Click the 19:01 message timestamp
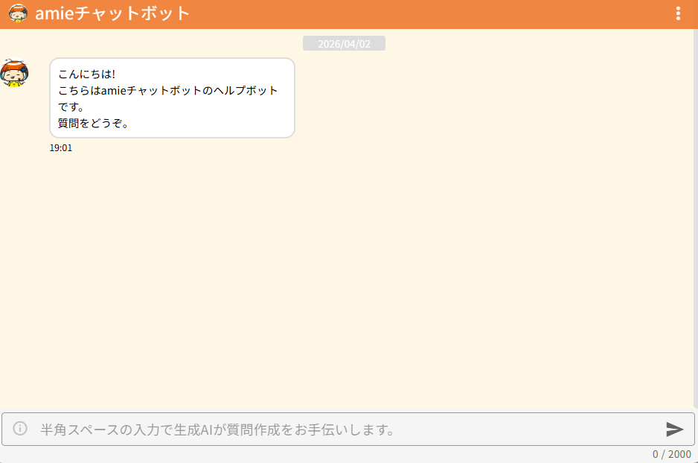 click(x=61, y=148)
